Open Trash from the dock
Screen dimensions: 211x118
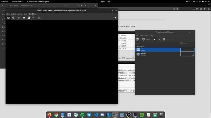[155, 115]
